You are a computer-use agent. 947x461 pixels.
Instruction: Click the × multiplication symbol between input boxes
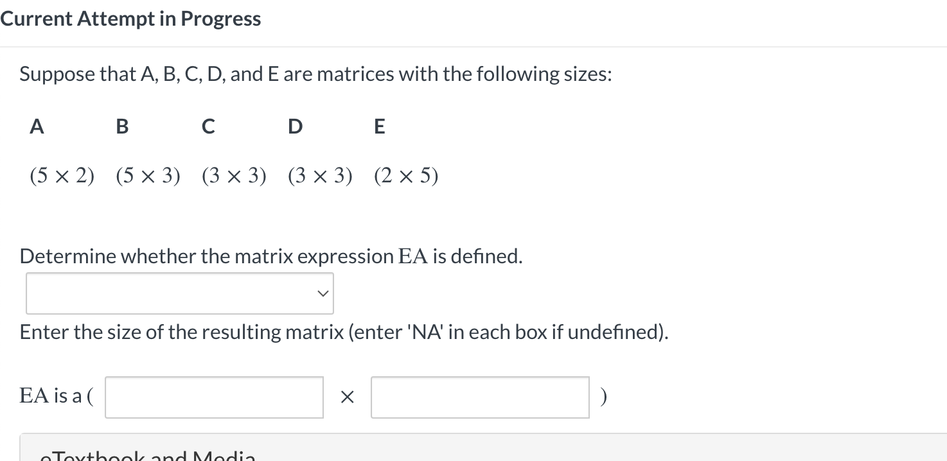pyautogui.click(x=347, y=397)
